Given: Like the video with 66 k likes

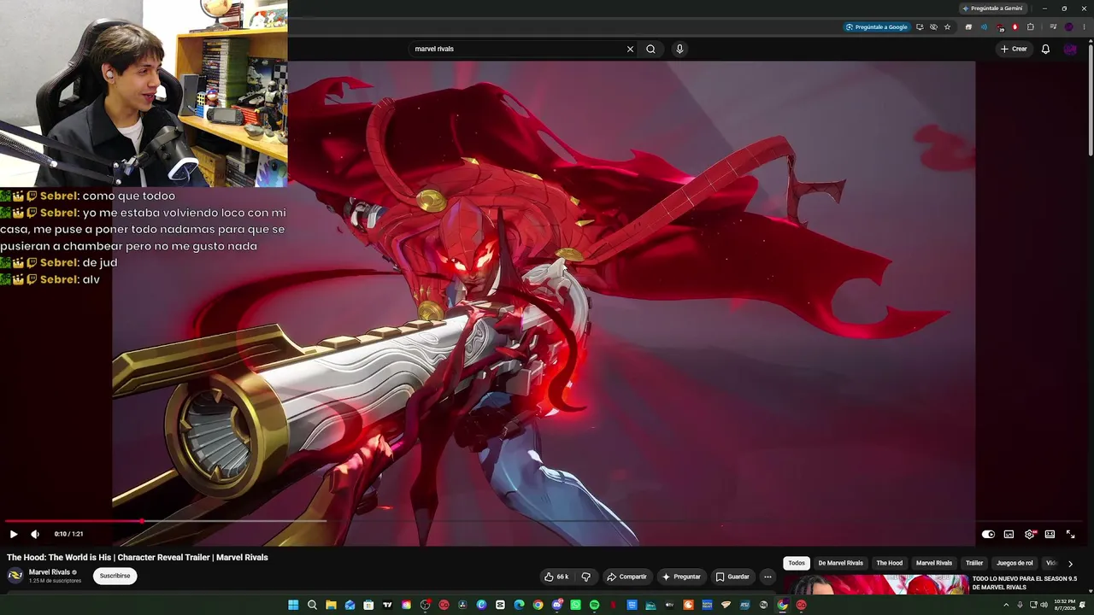Looking at the screenshot, I should 556,577.
